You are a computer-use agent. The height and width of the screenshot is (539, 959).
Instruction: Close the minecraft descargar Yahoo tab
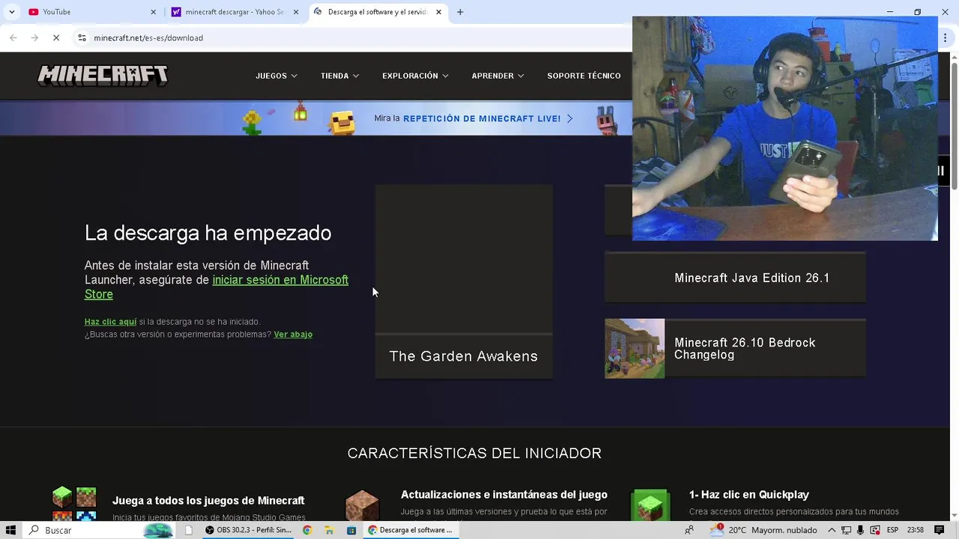click(x=296, y=12)
